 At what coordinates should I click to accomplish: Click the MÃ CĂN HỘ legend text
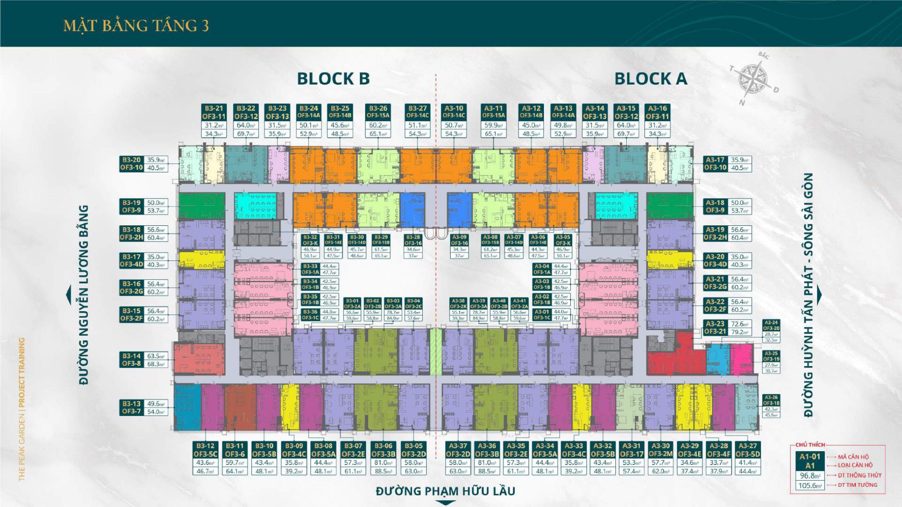pyautogui.click(x=854, y=457)
